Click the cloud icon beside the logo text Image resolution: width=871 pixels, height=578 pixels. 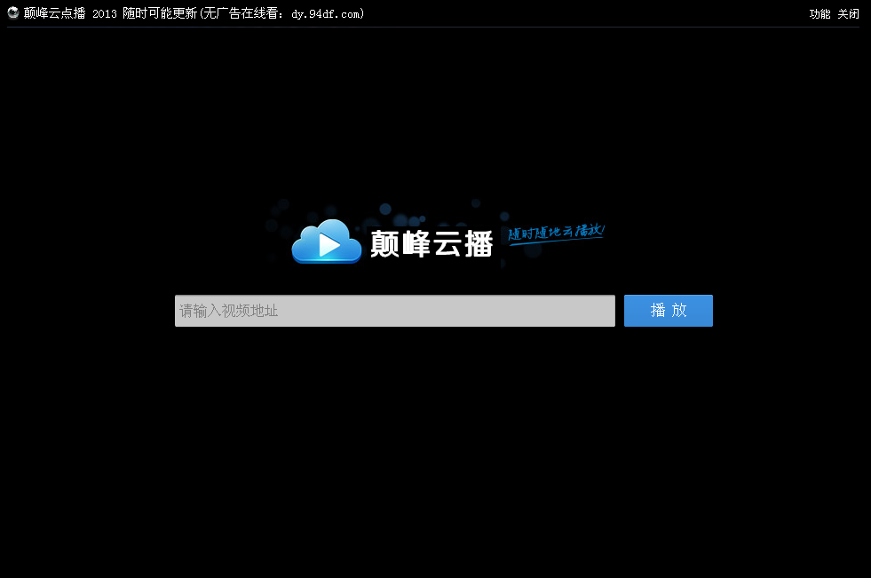click(326, 241)
